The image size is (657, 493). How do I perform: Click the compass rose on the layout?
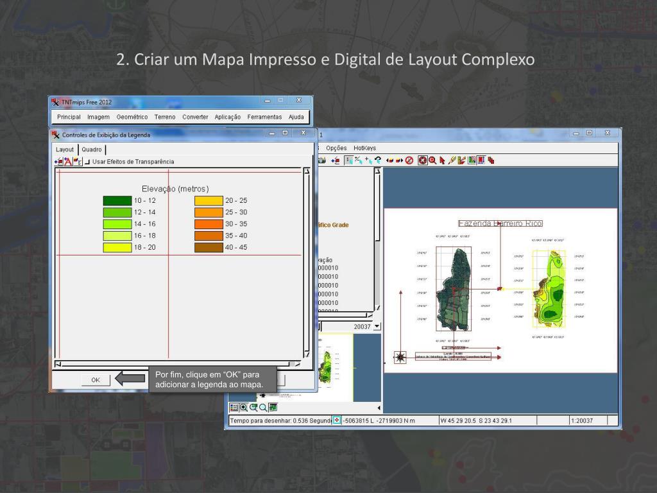coord(400,357)
